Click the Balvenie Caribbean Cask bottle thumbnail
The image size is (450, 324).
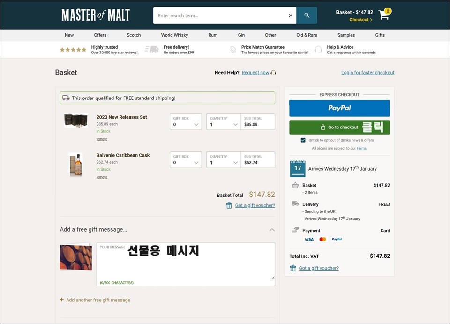pyautogui.click(x=76, y=165)
